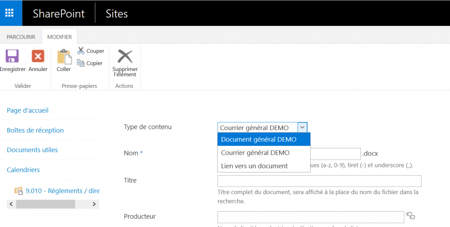Click the Annuler cancel icon
450x227 pixels.
(38, 57)
